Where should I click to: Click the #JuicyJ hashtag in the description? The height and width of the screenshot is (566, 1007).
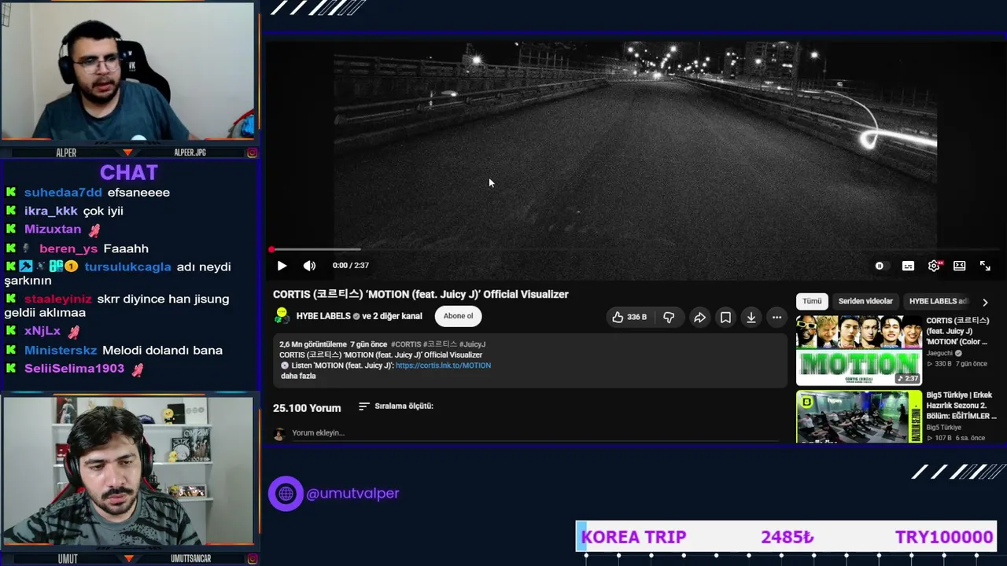472,344
